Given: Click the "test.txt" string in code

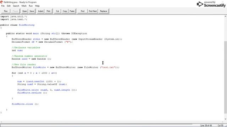Looking at the screenshot, I should click(109, 67).
